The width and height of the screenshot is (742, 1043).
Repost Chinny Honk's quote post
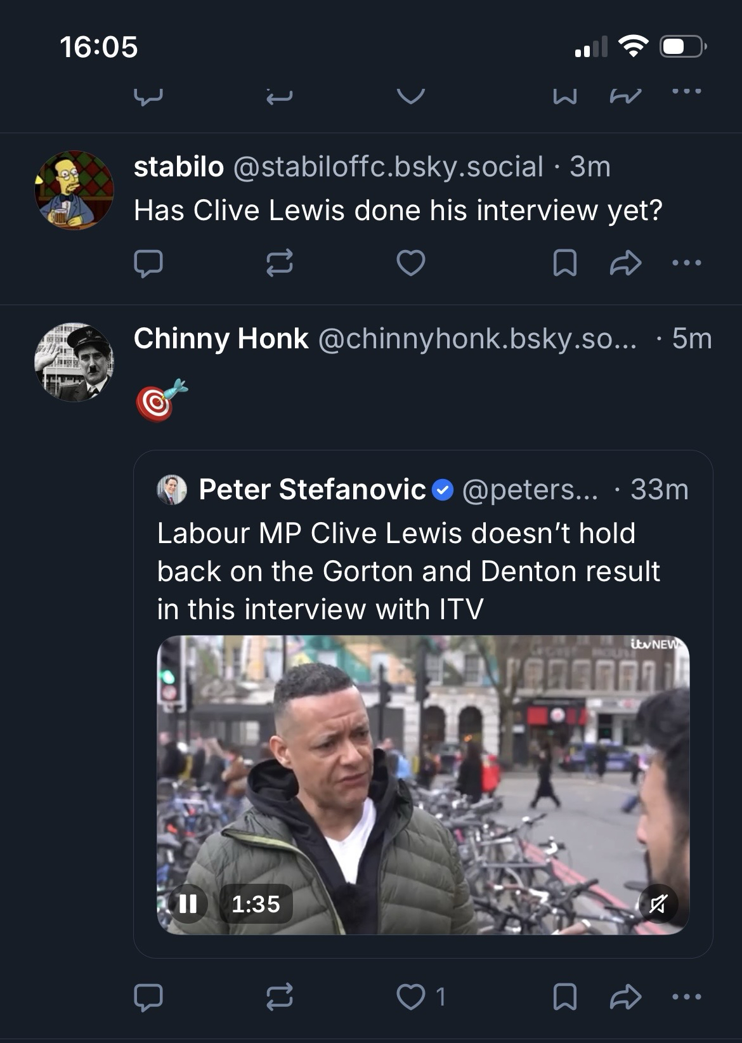279,997
